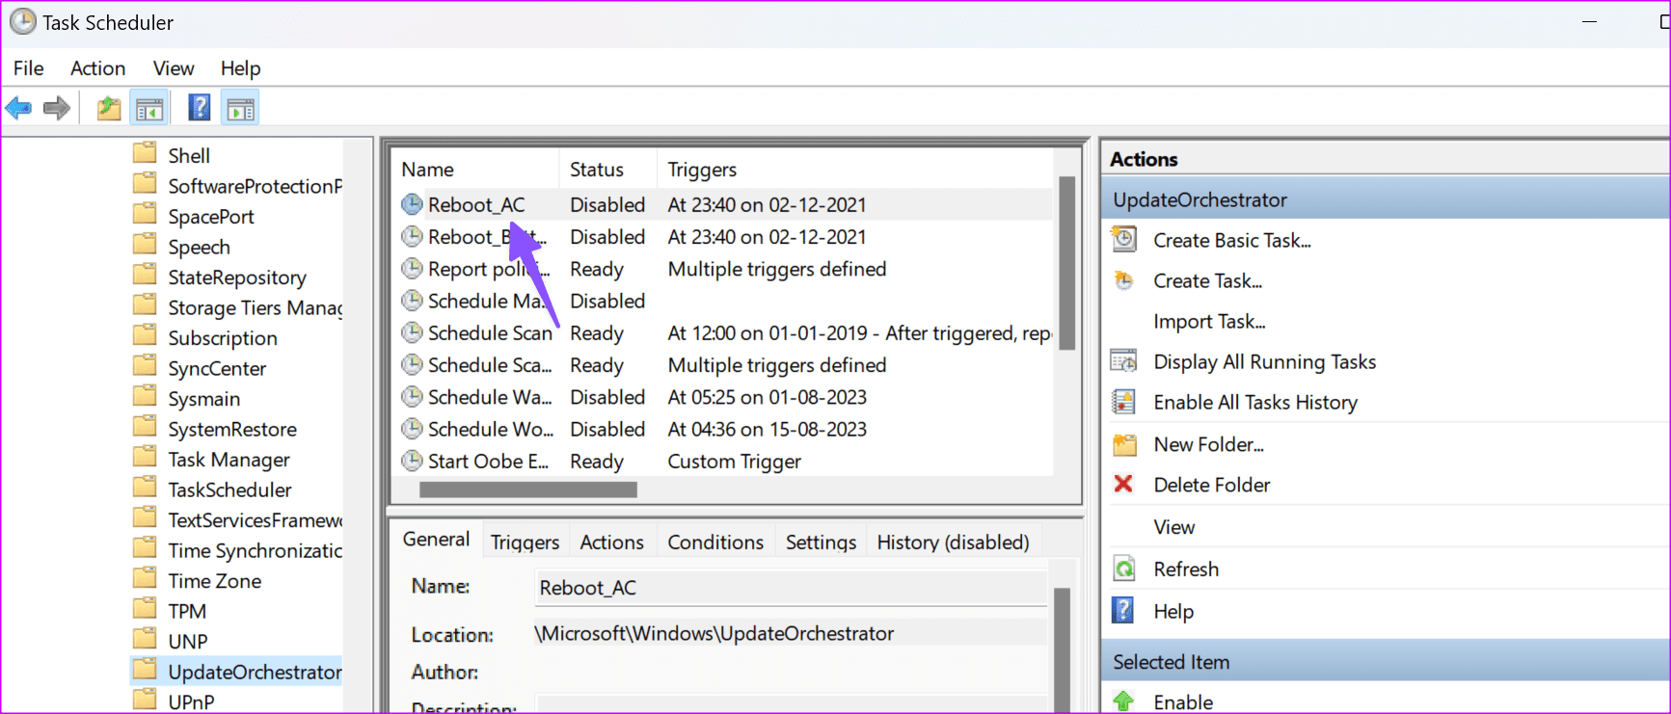
Task: Click Import Task... action
Action: (x=1210, y=321)
